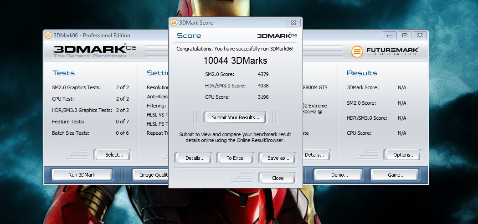This screenshot has height=224, width=478.
Task: Click HDR/SM3.0 Score value 4038
Action: coord(263,86)
